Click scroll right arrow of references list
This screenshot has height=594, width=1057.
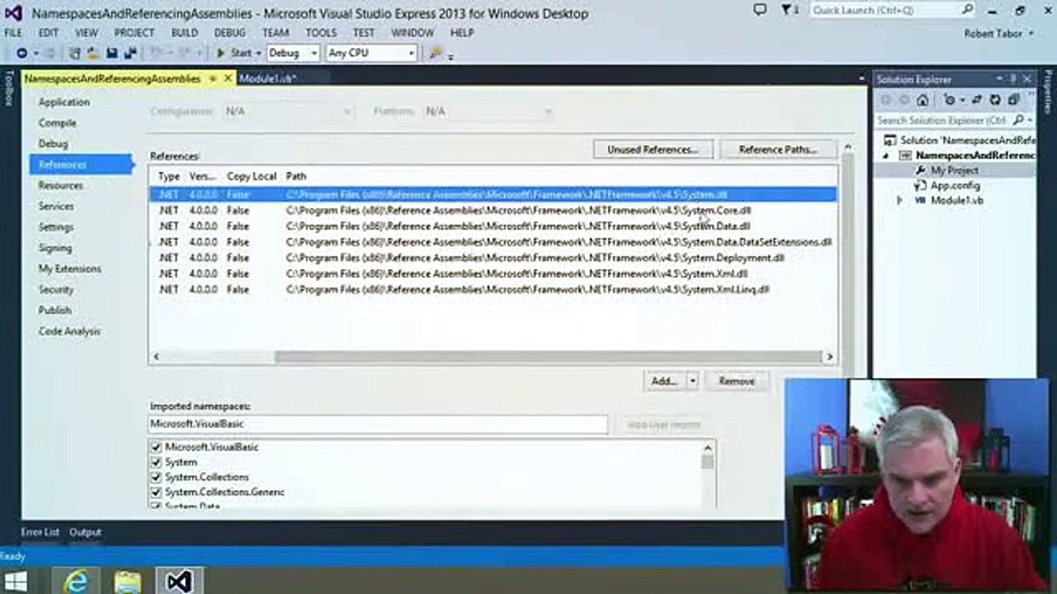pos(829,357)
